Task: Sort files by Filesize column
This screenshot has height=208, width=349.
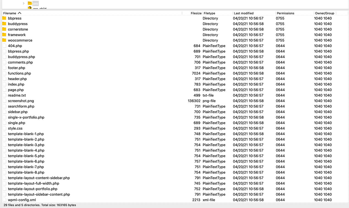Action: pos(196,13)
